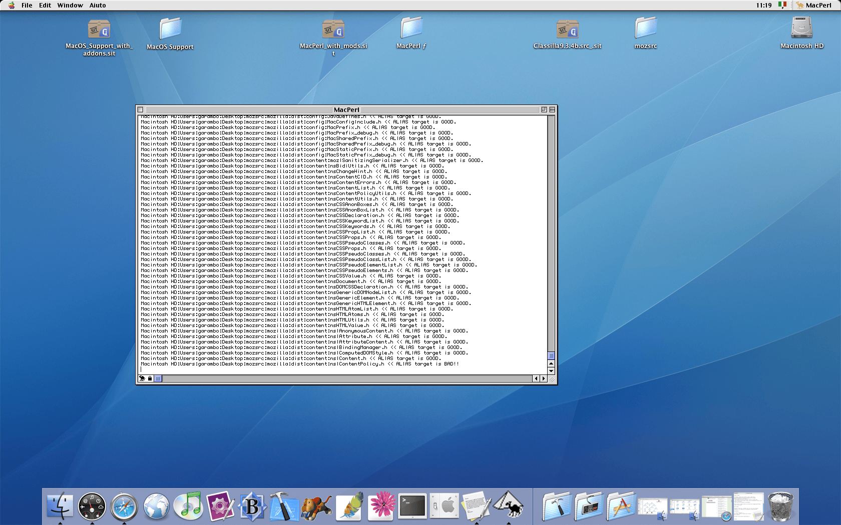
Task: Open the pink flower app in the Dock
Action: pyautogui.click(x=381, y=506)
